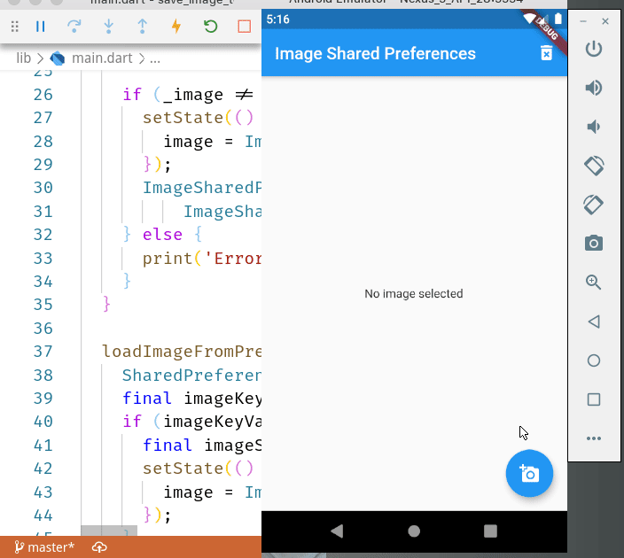
Task: Click the horizontal editor scrollbar thumb
Action: pyautogui.click(x=109, y=531)
